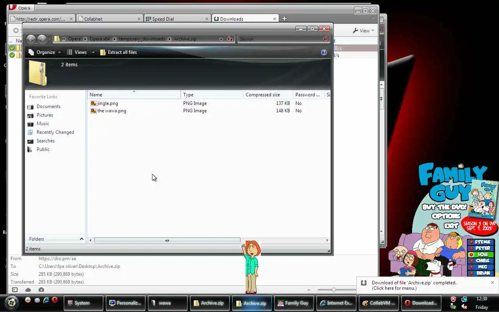499x312 pixels.
Task: Click horizontal scrollbar right arrow
Action: 327,240
